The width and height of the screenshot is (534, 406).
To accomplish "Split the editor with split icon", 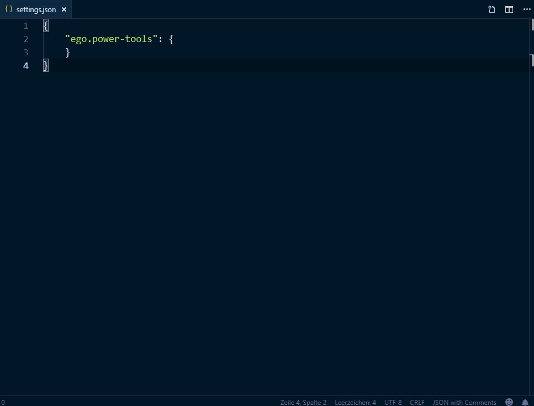I will coord(509,9).
